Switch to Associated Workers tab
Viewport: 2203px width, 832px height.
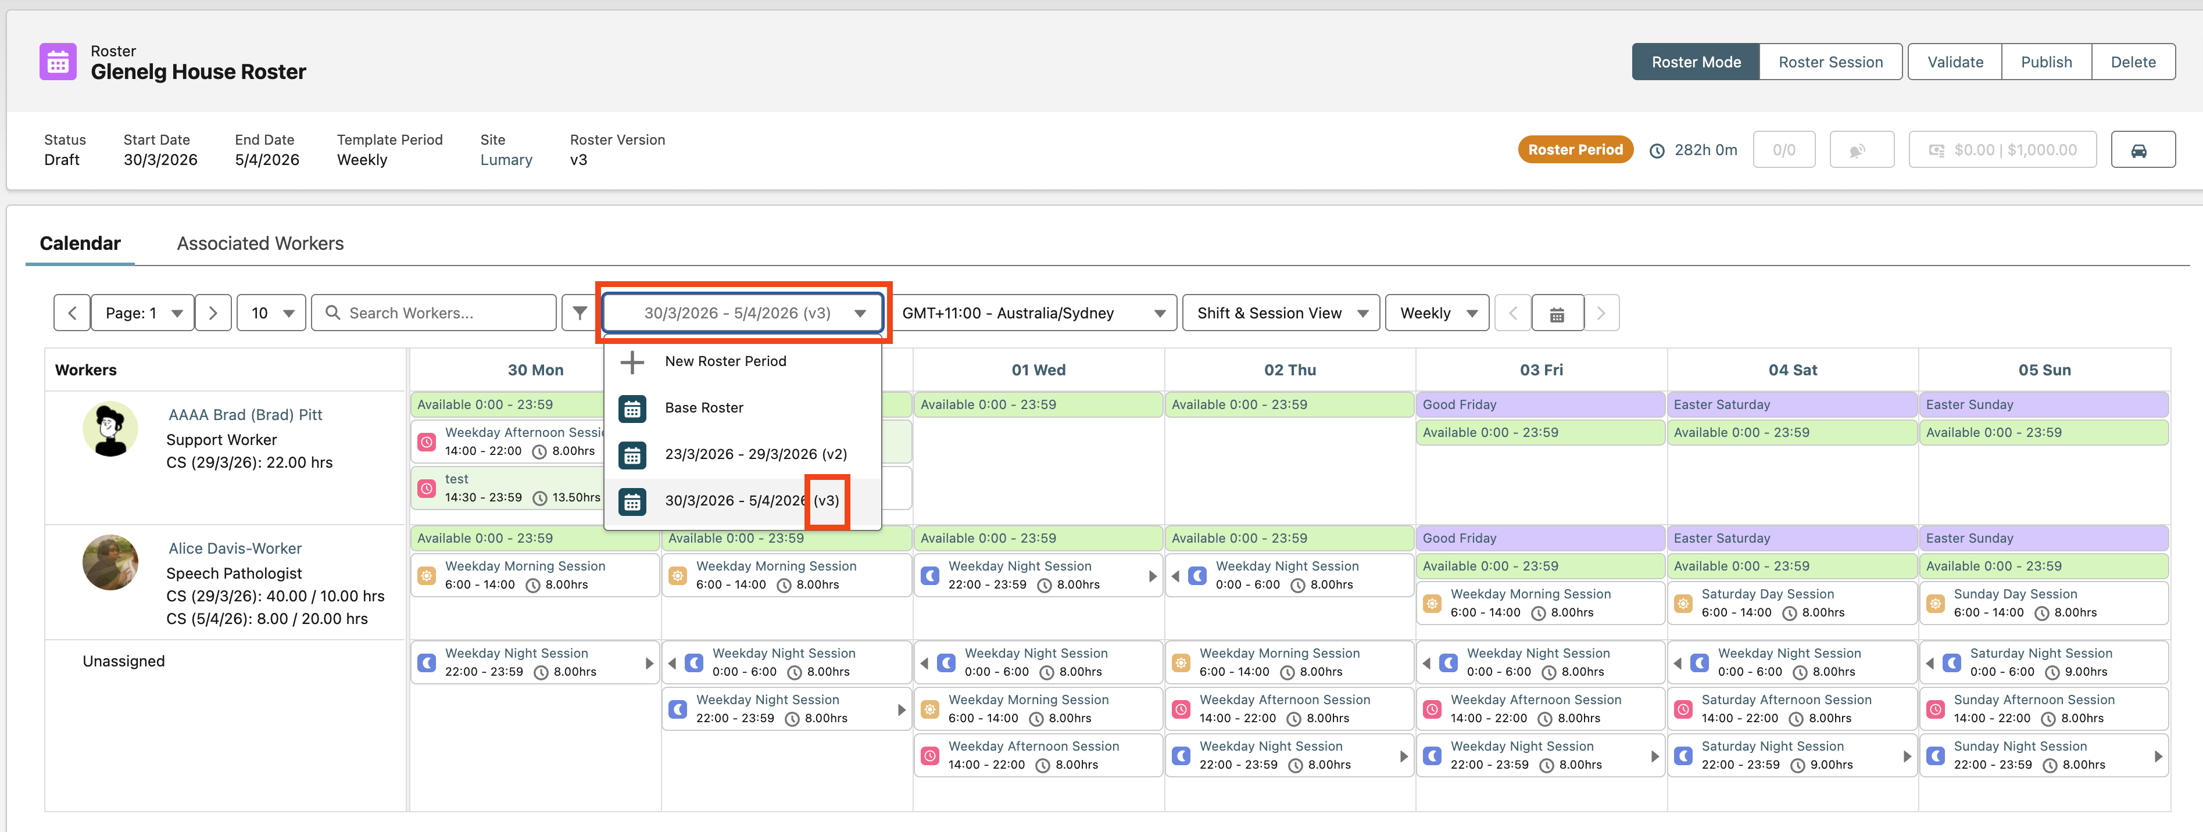[260, 243]
